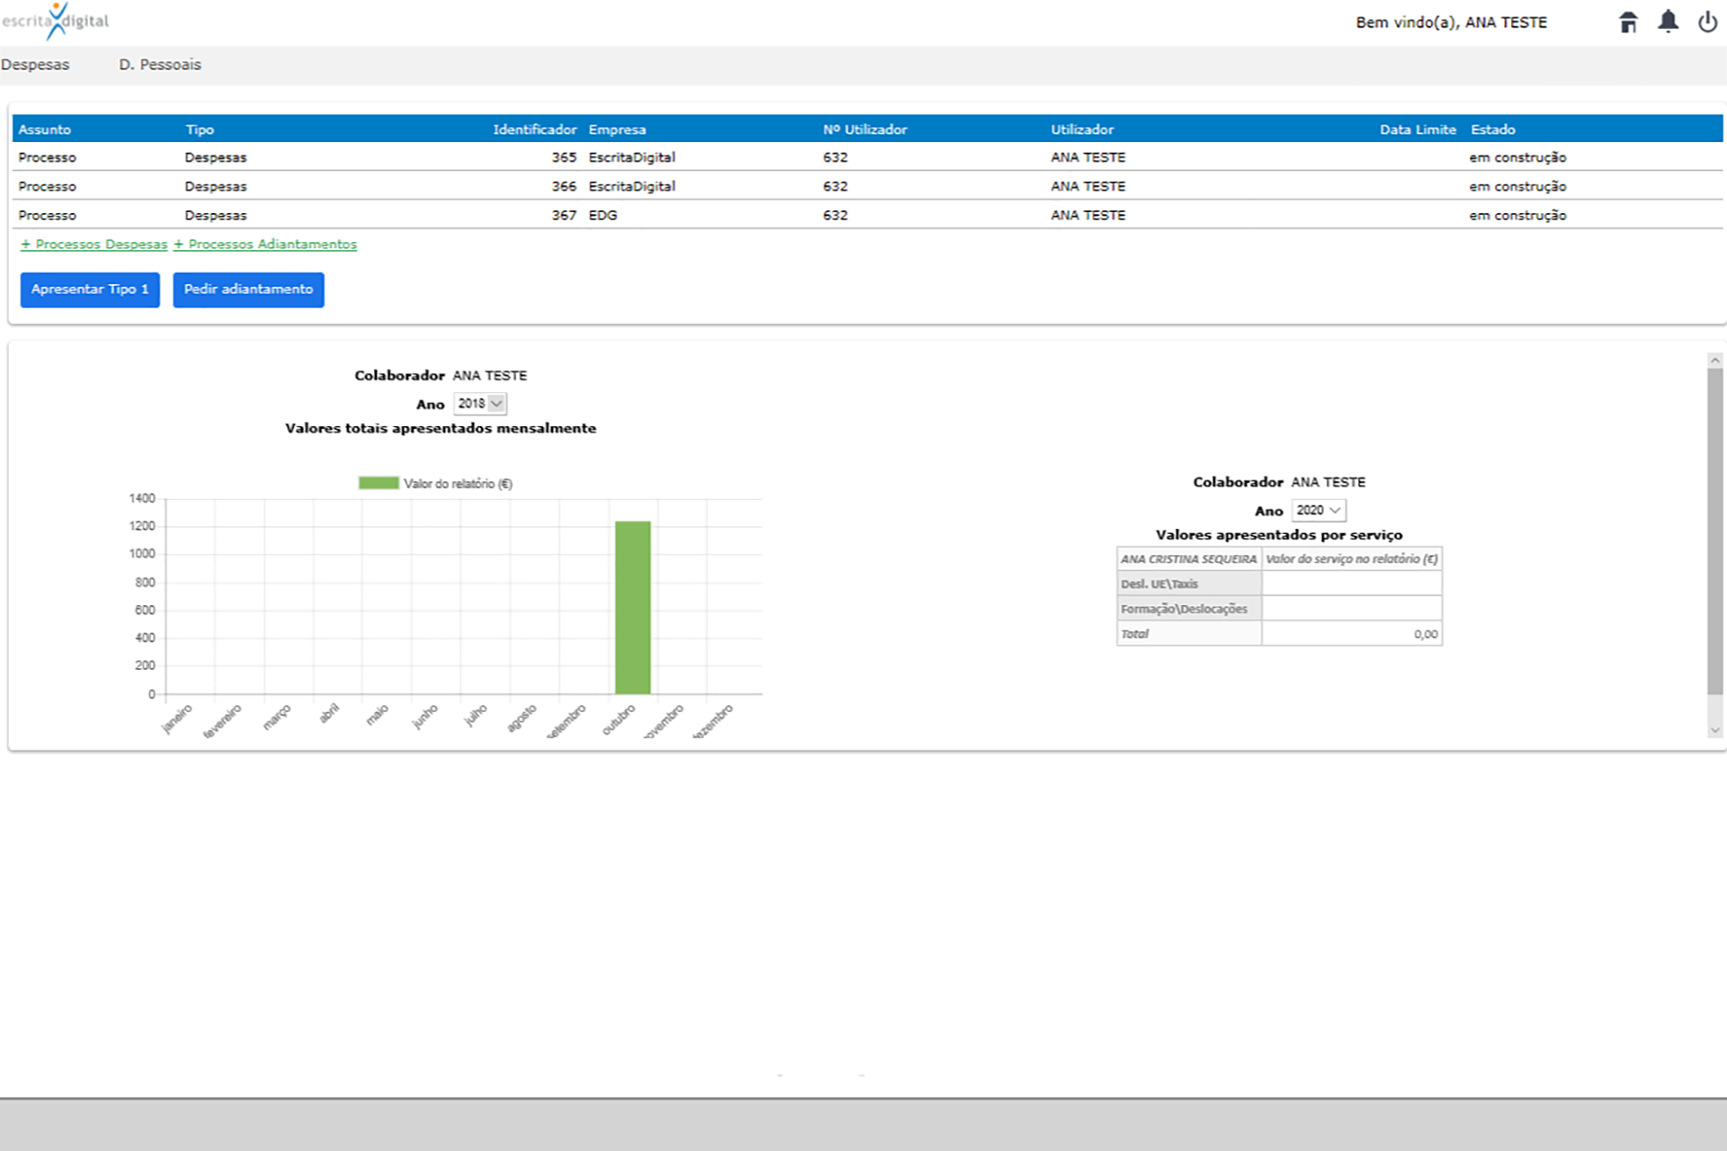Open the 2018 year dropdown

480,404
